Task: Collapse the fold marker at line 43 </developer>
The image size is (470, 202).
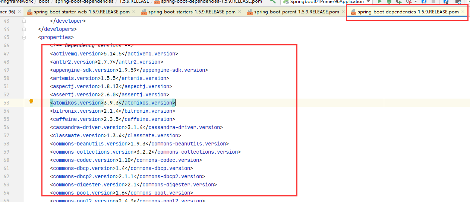Action: coord(24,21)
